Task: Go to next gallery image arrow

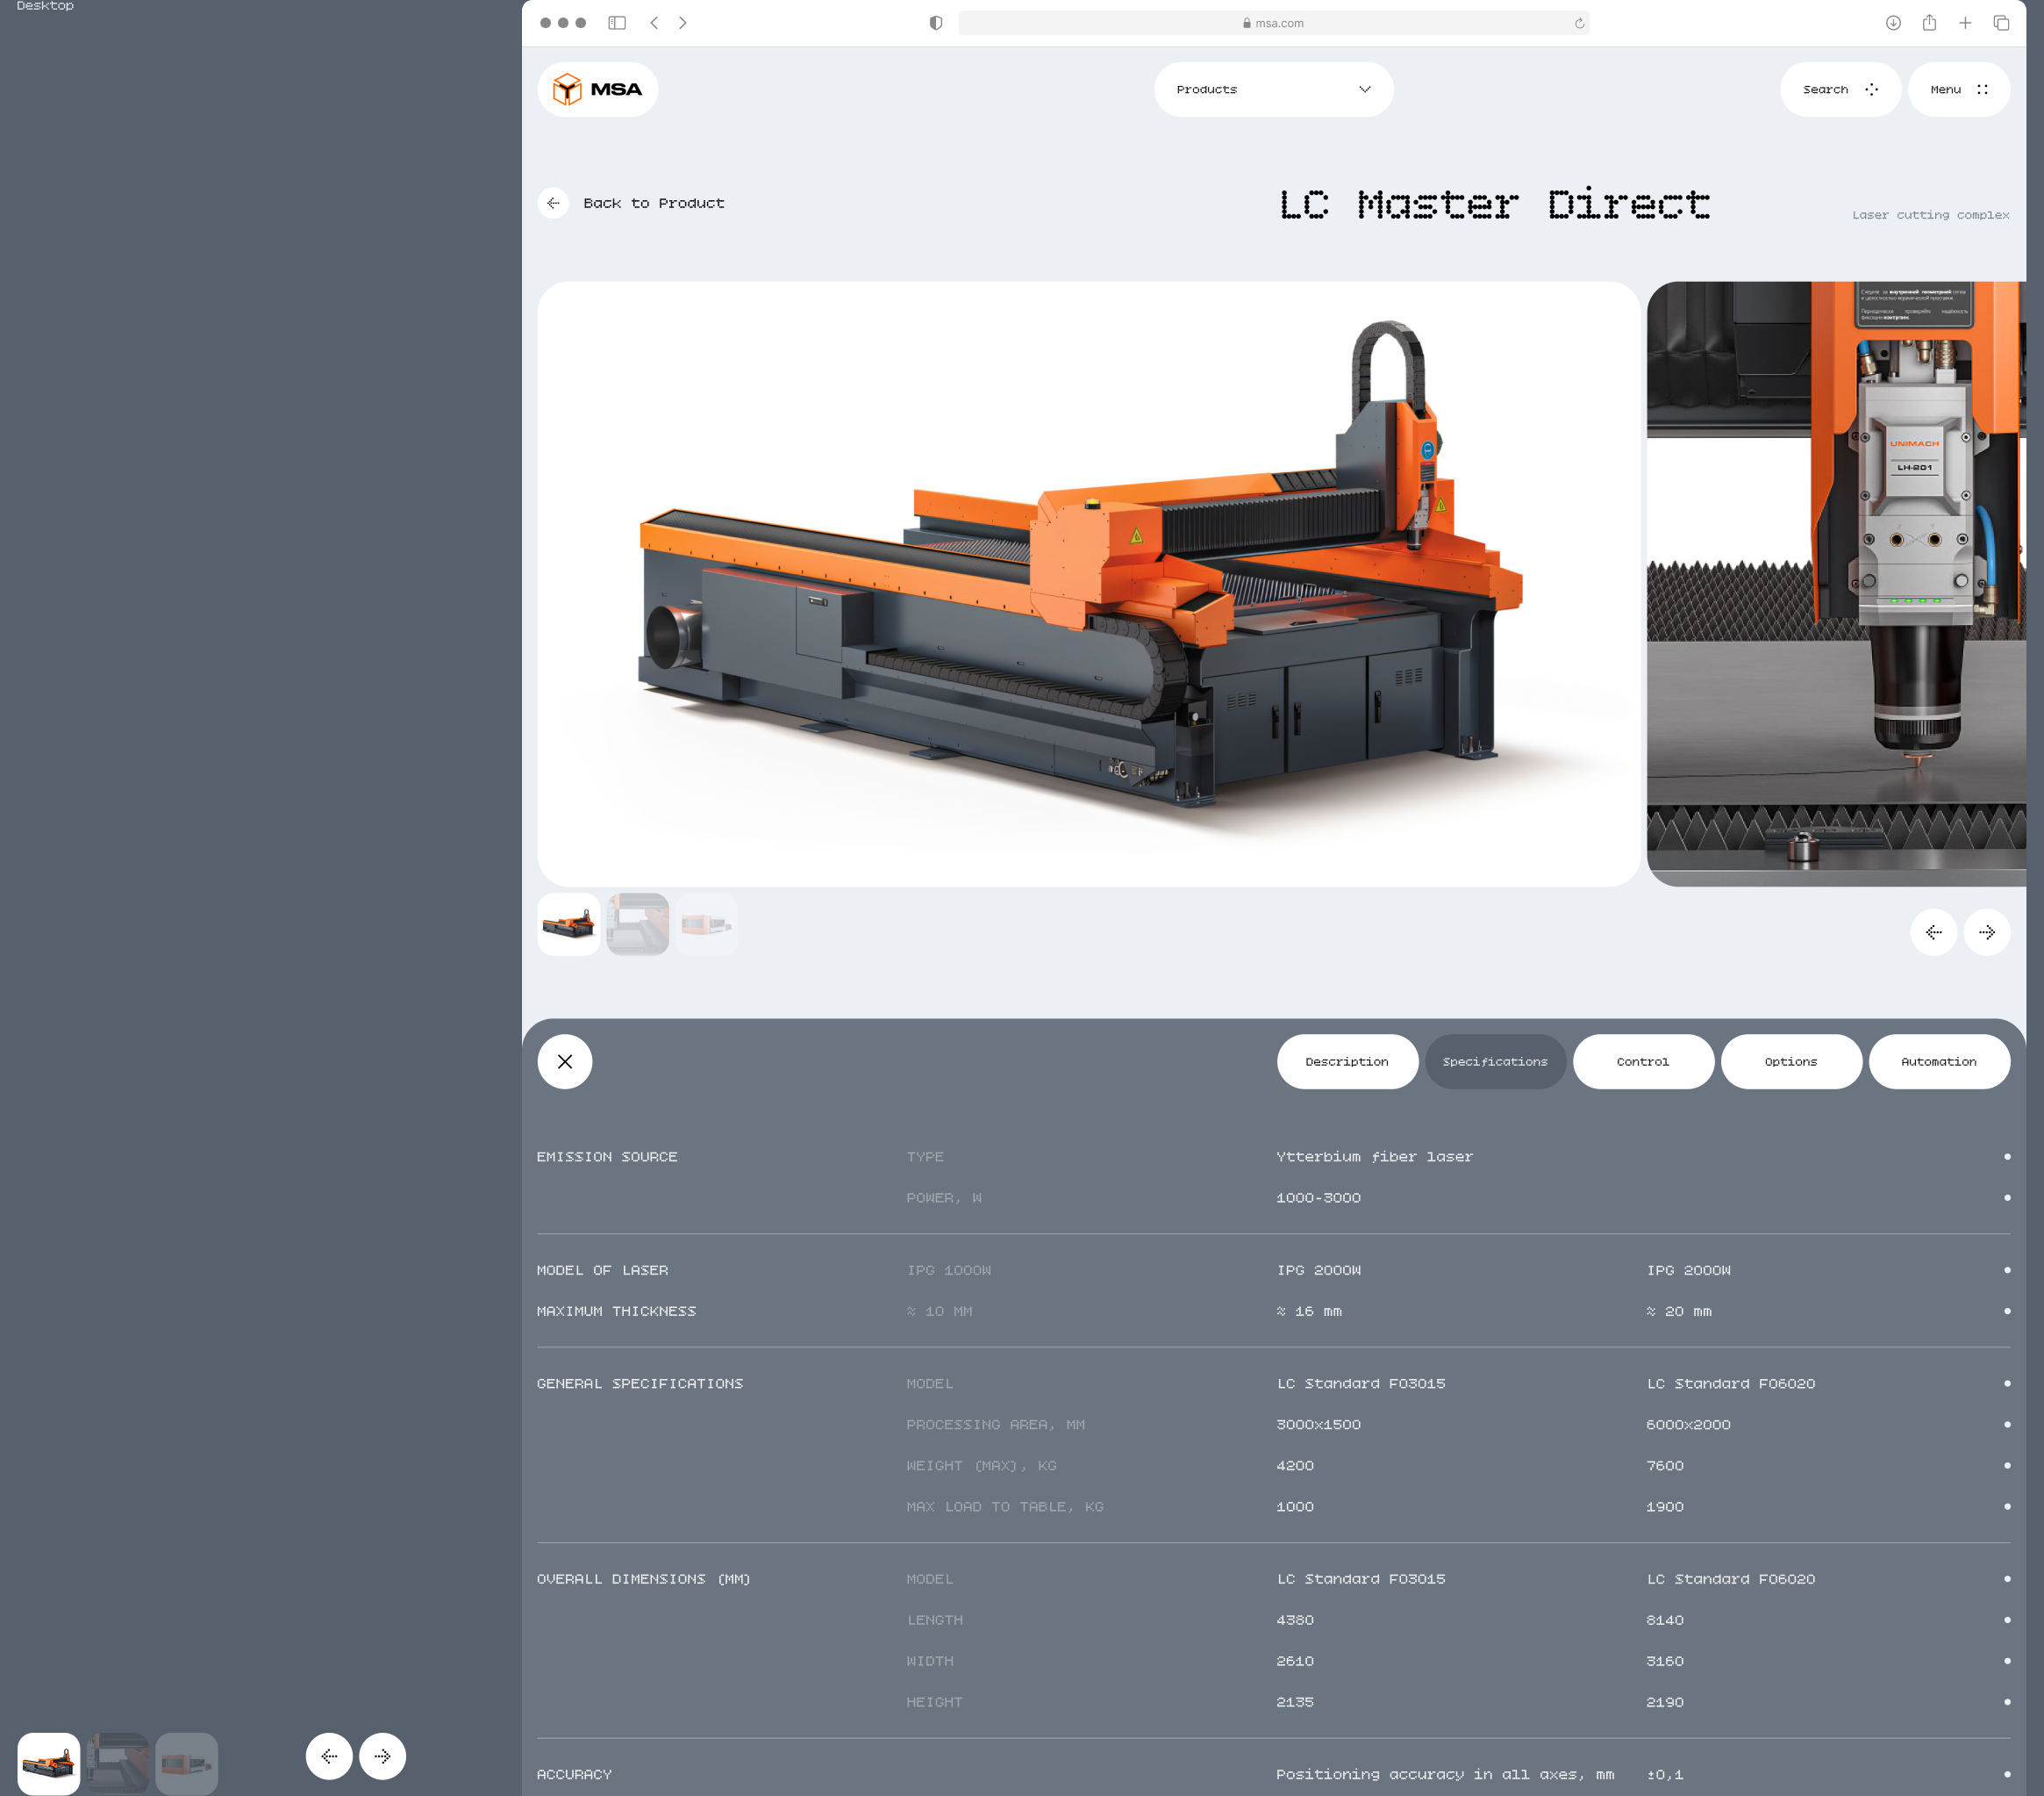Action: click(x=1986, y=932)
